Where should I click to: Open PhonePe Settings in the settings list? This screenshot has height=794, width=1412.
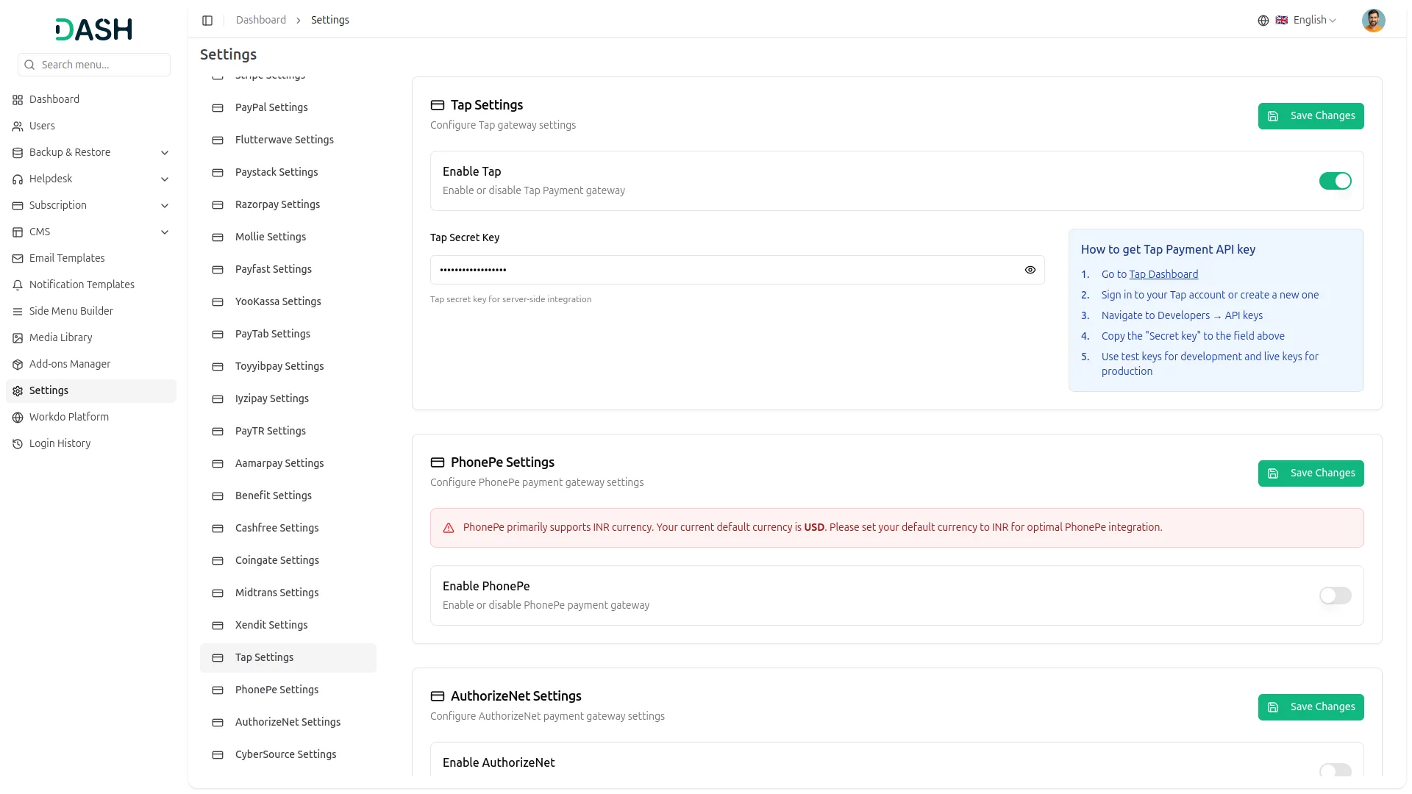(x=288, y=690)
